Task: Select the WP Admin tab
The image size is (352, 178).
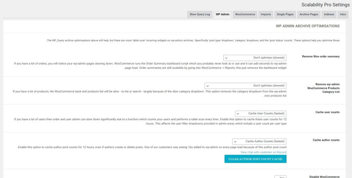Action: coord(223,14)
